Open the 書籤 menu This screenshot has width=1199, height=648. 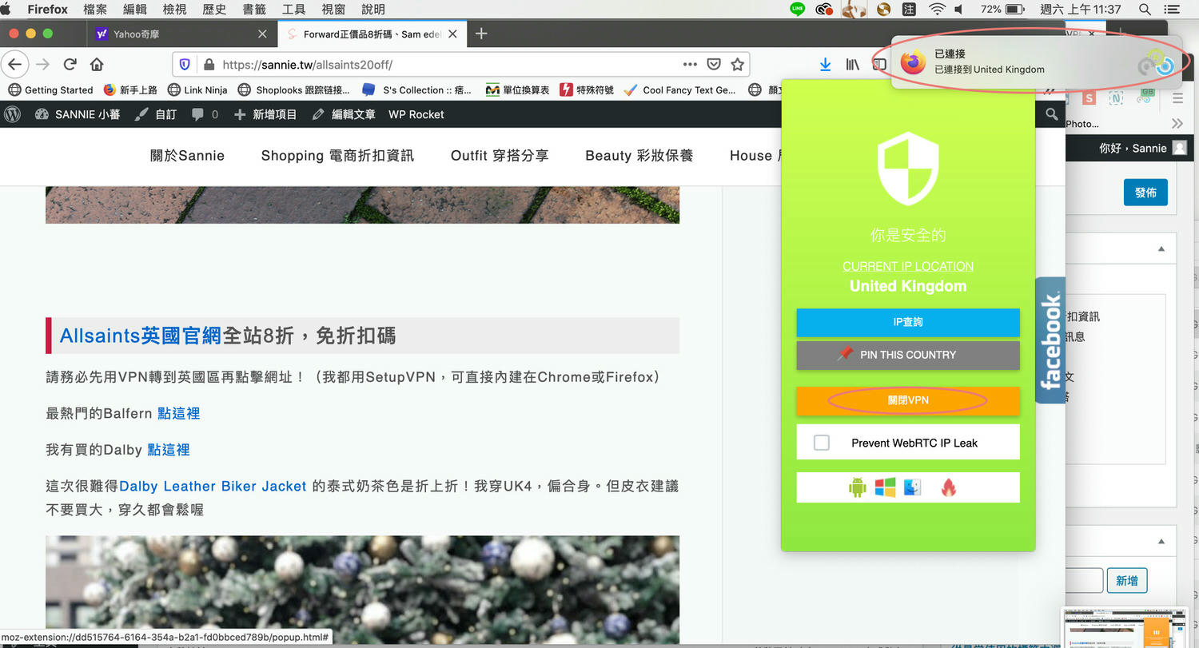pos(254,10)
